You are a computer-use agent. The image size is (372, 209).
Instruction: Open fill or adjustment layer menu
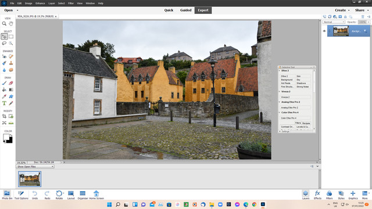click(x=335, y=17)
